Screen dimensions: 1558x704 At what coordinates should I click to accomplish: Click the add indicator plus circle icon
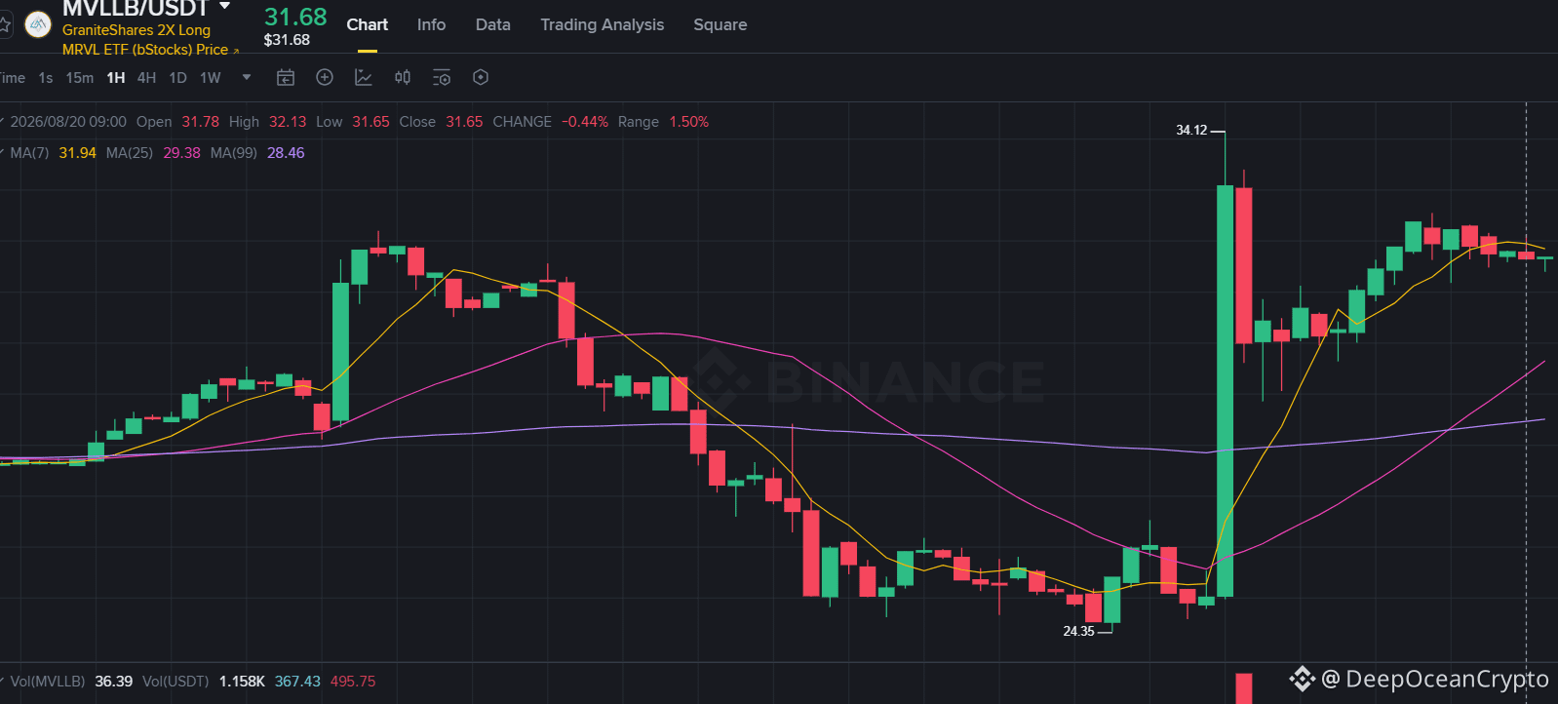tap(325, 77)
